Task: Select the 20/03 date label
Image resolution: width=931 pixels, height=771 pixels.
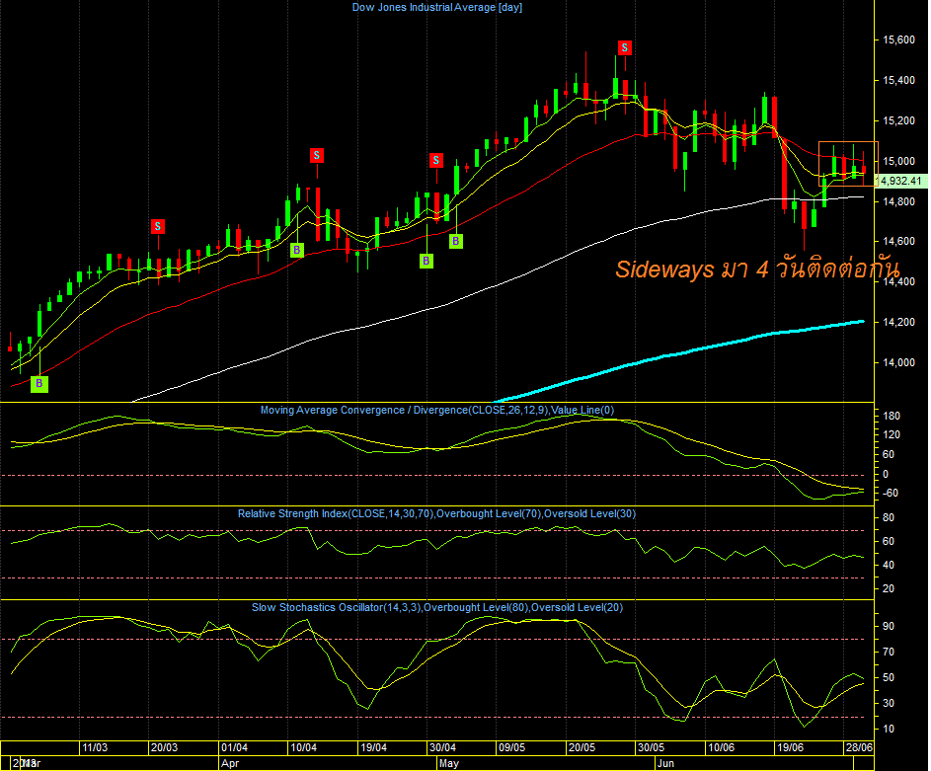Action: tap(165, 748)
